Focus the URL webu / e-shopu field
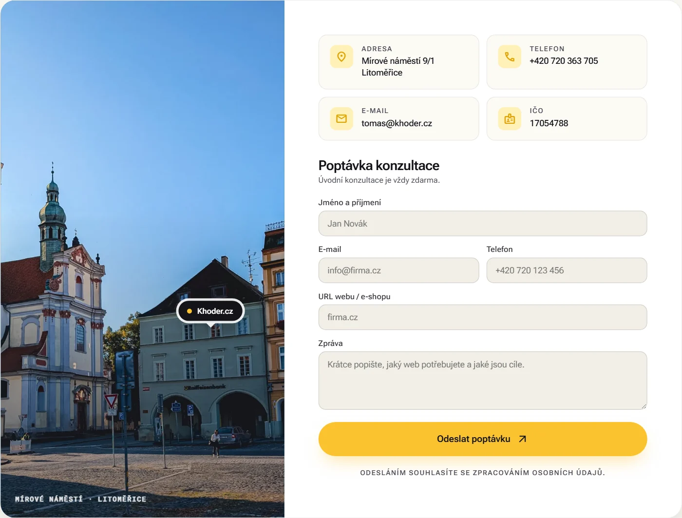This screenshot has width=682, height=518. [x=483, y=317]
